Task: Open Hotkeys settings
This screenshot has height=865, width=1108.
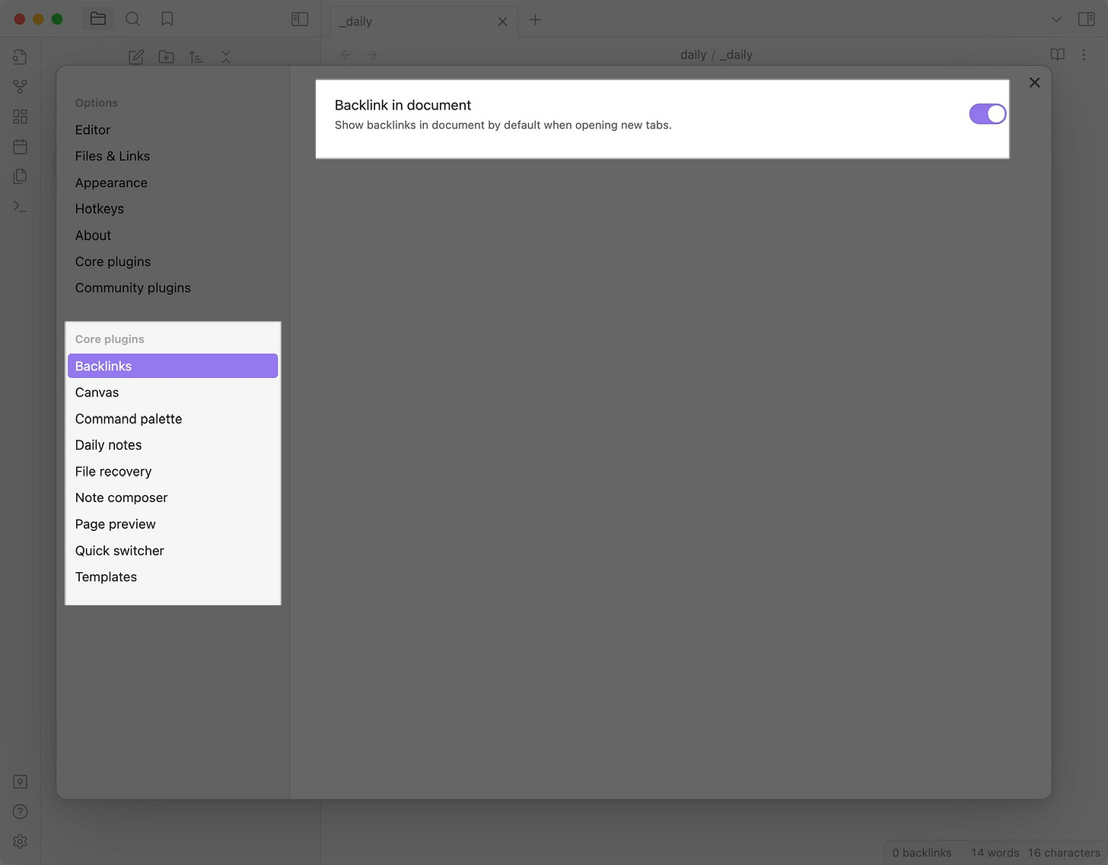Action: tap(100, 208)
